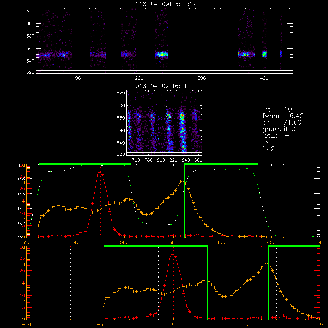
Task: Click the 'sn 71.69' value line
Action: 282,122
